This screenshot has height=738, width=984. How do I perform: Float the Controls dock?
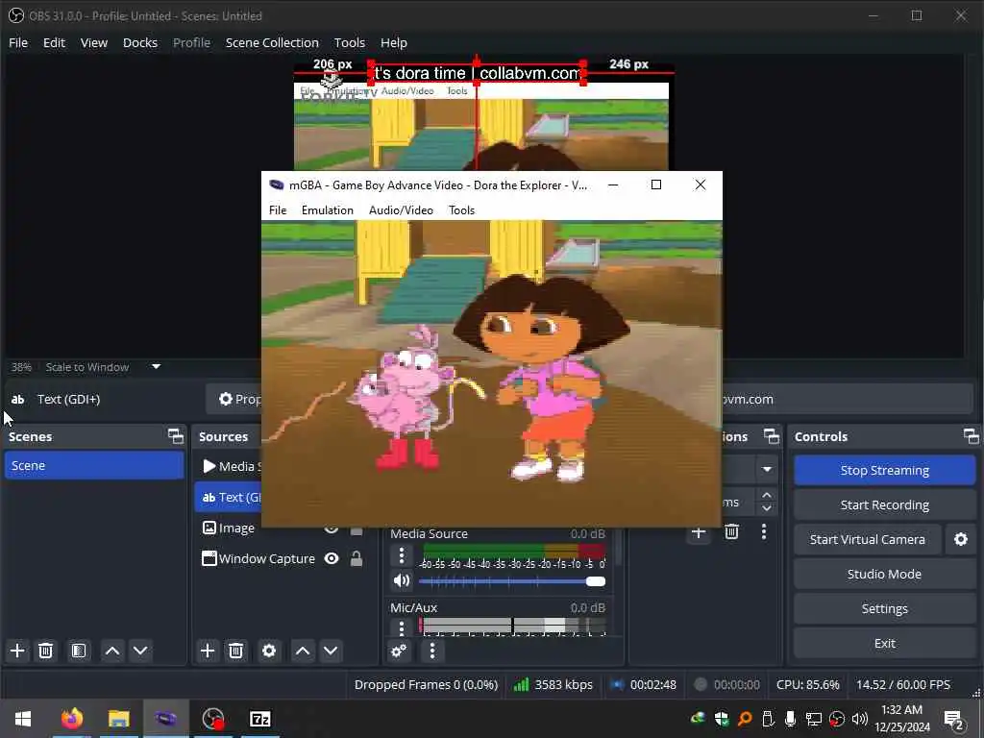[971, 436]
